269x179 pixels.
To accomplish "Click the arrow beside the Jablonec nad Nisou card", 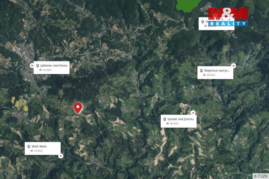I will 32,65.
